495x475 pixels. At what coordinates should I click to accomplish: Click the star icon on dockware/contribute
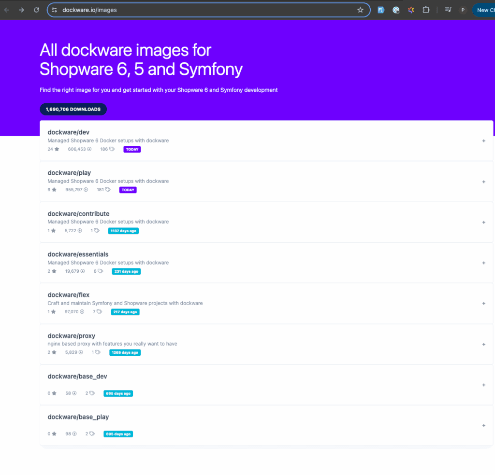[53, 231]
